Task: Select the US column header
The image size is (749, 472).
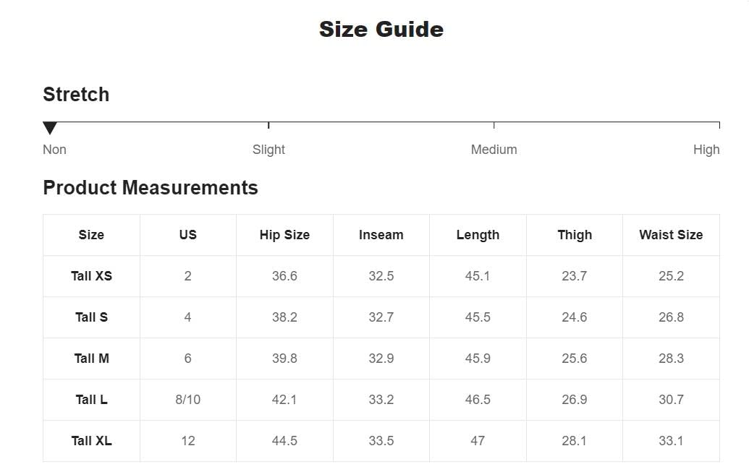Action: (x=187, y=235)
